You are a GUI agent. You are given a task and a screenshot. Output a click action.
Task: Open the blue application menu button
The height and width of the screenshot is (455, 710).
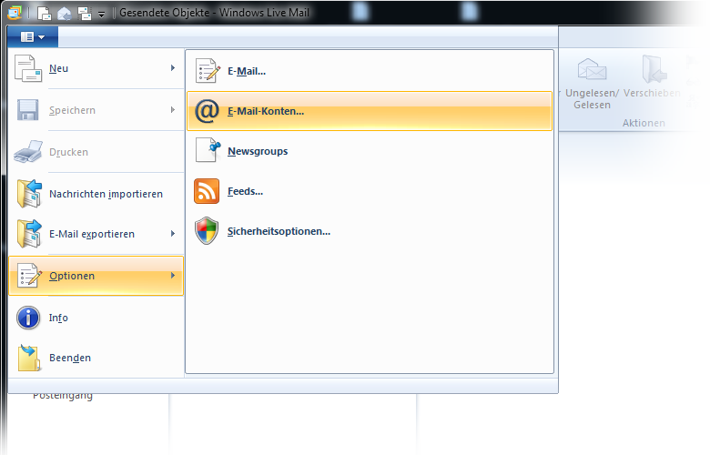[x=32, y=37]
